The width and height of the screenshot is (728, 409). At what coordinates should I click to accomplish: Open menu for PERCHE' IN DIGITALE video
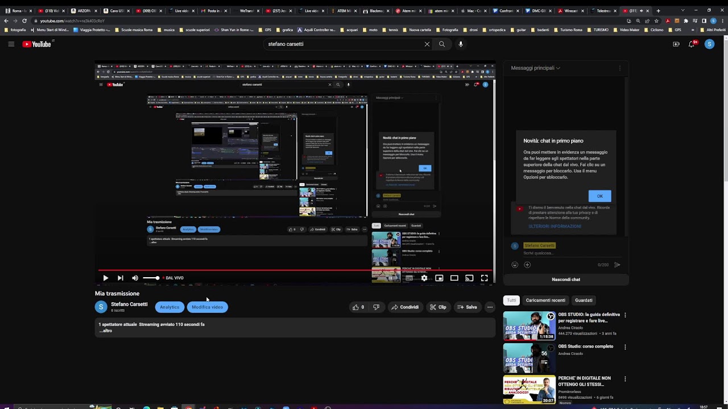(625, 378)
